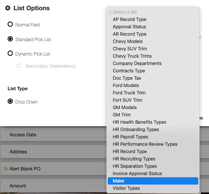Click the List Options gear icon

tap(8, 8)
